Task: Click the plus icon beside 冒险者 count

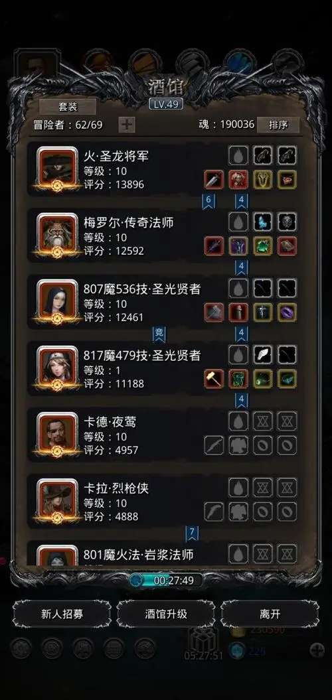Action: point(127,125)
